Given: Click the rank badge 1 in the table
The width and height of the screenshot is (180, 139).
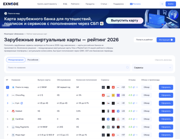Looking at the screenshot, I should pyautogui.click(x=8, y=87).
